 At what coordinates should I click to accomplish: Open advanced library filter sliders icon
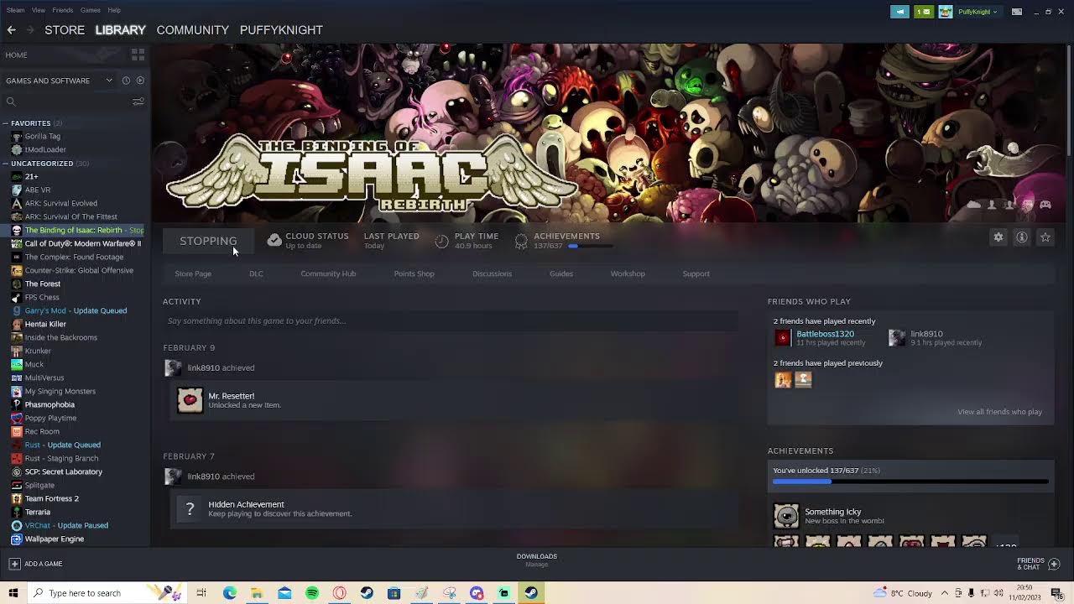(x=138, y=102)
